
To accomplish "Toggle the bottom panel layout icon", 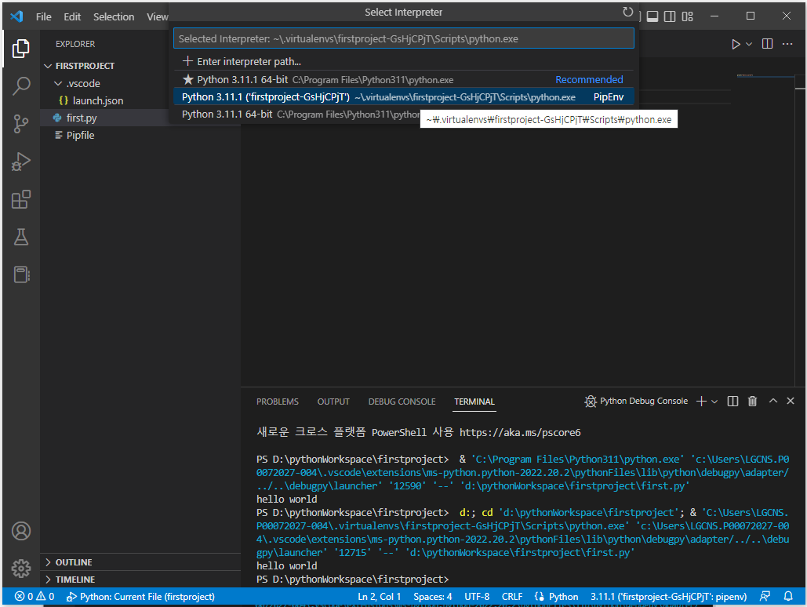I will 652,16.
